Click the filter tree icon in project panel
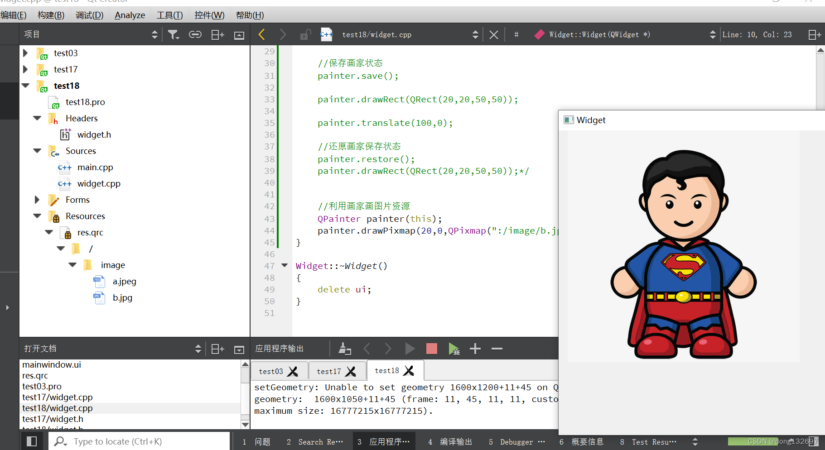Viewport: 825px width, 450px height. click(x=173, y=34)
